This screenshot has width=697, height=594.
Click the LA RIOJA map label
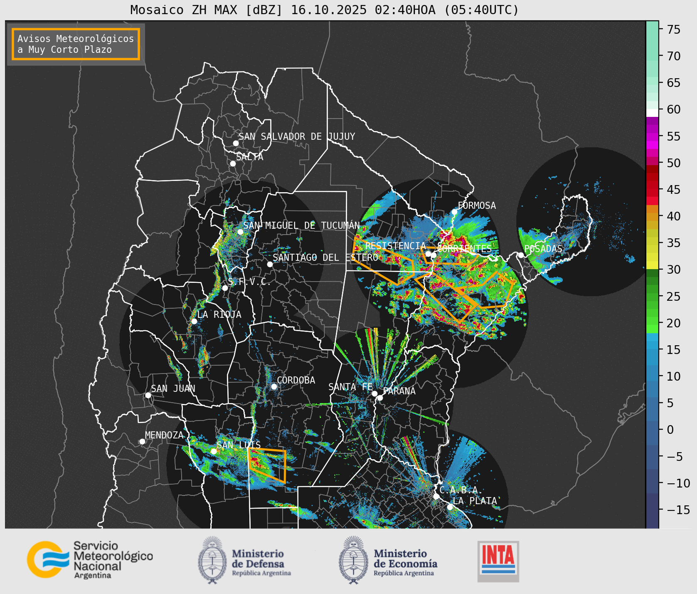[219, 314]
